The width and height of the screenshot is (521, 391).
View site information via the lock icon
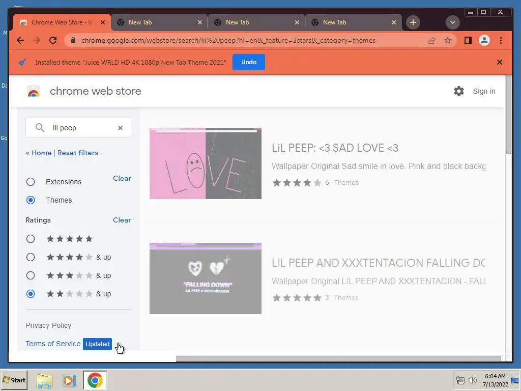[73, 40]
